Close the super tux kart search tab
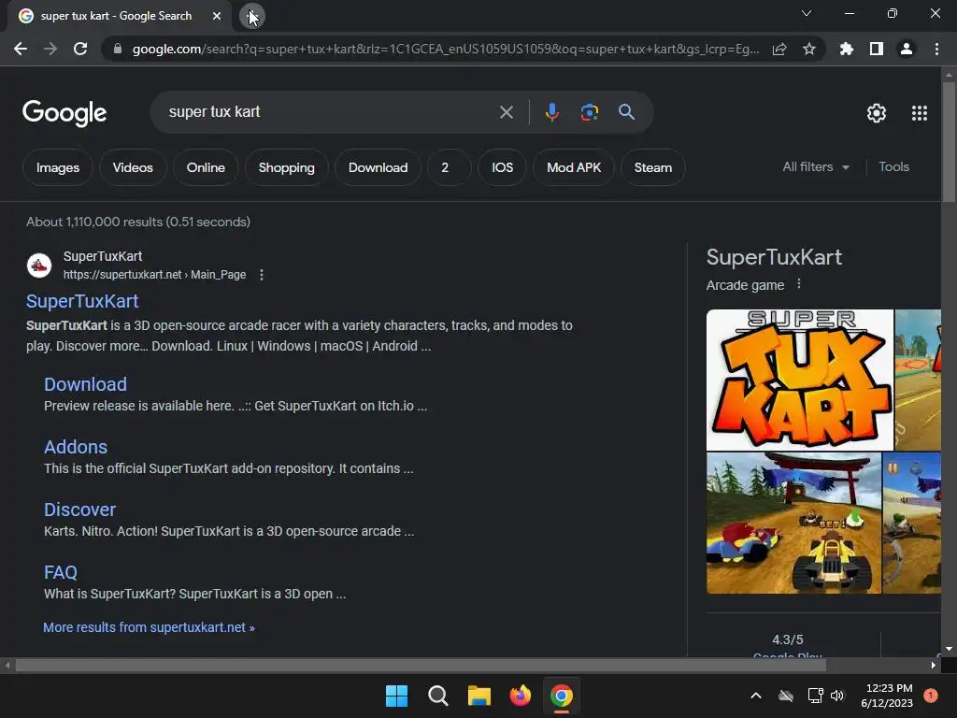The image size is (957, 718). coord(217,16)
